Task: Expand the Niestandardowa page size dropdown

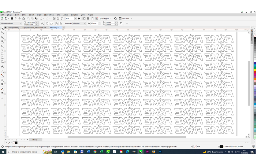Action: (x=21, y=24)
